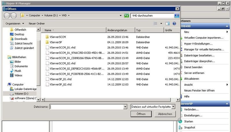
Task: Click the horizontal scrollbar of file list
Action: click(108, 100)
